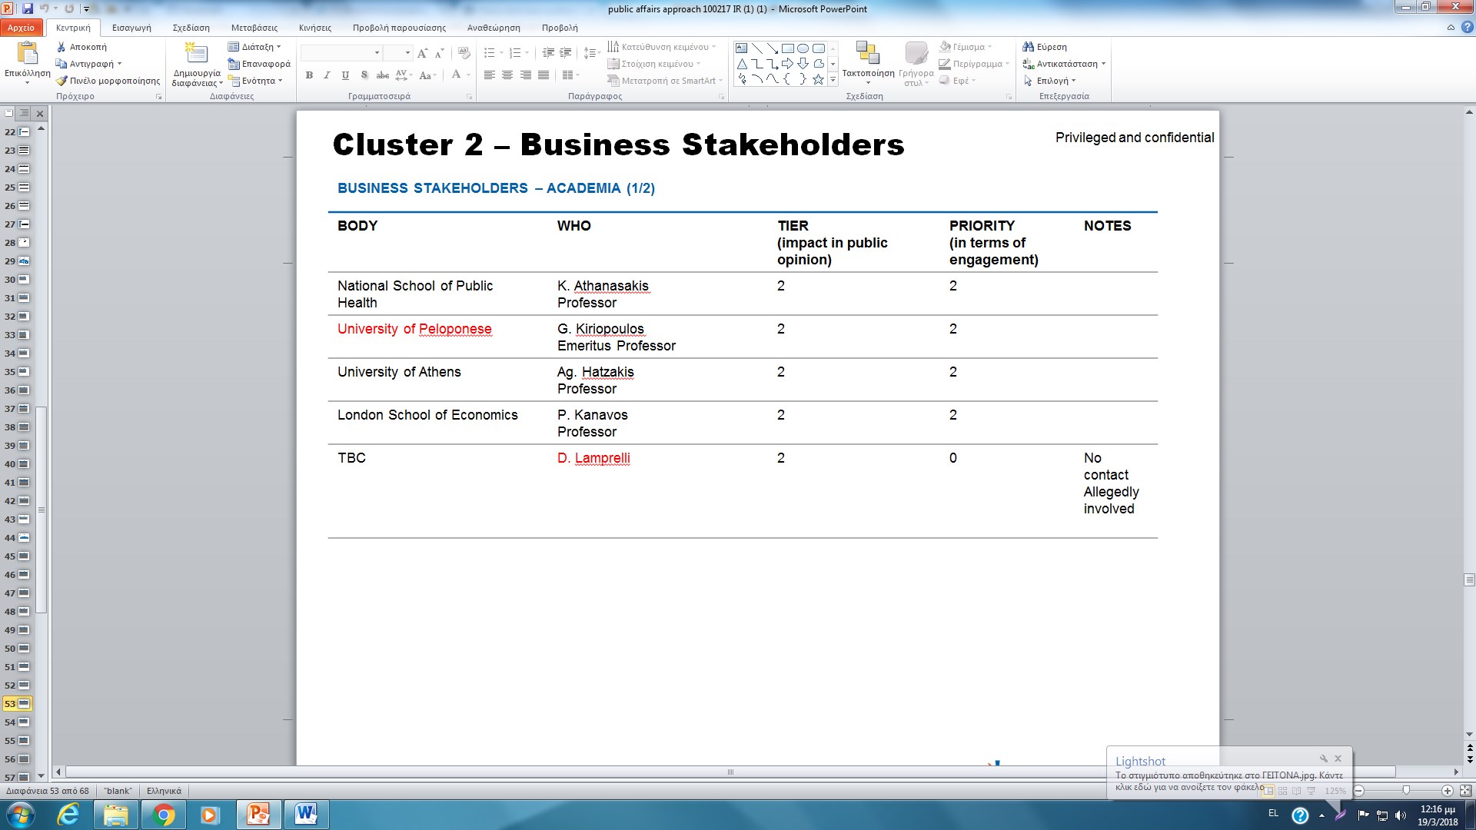Open the Παράγραφος paragraph dialog launcher
The height and width of the screenshot is (830, 1476).
(721, 97)
